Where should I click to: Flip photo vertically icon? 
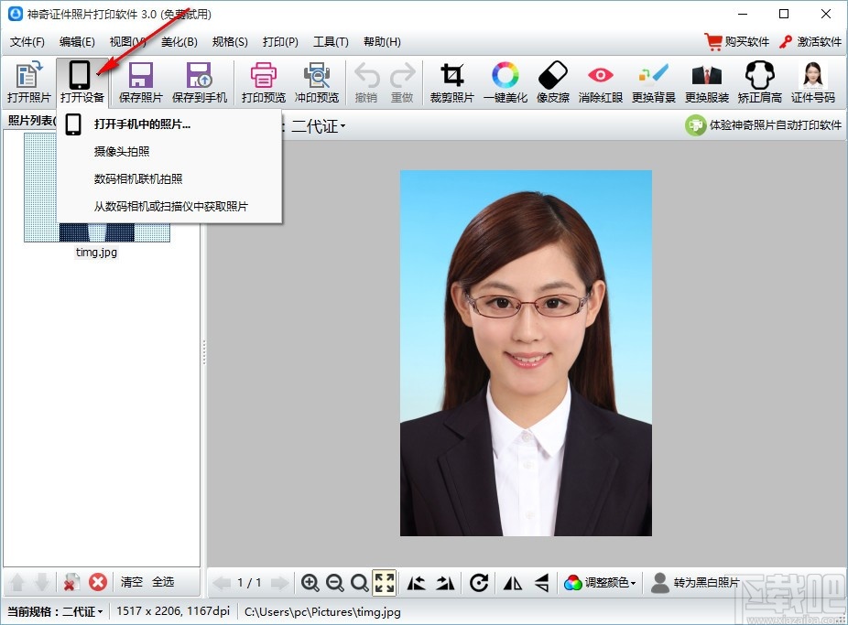click(x=542, y=583)
